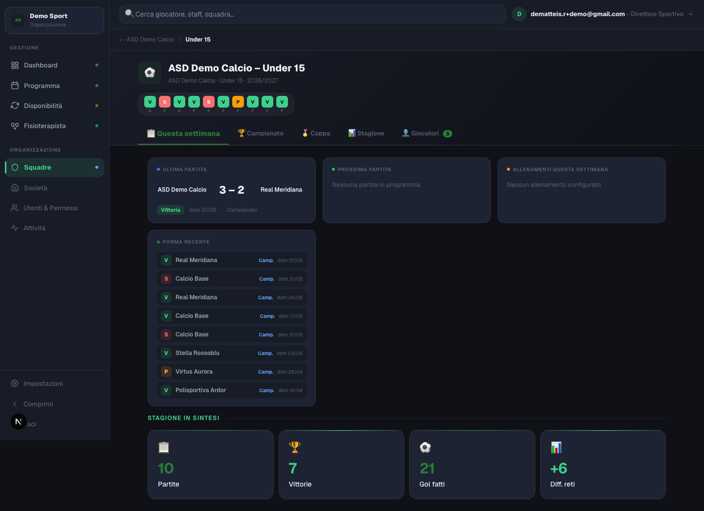Click the Programma calendar icon

[x=15, y=86]
